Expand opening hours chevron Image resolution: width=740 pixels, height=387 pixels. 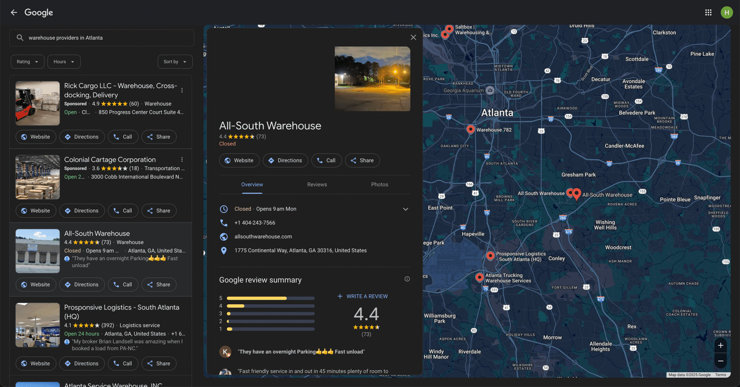click(406, 209)
